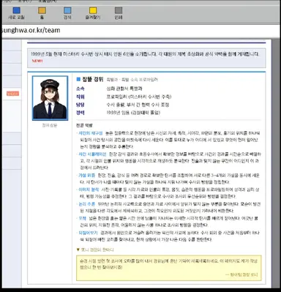Click the red NEW! label in the notice
This screenshot has width=281, height=292.
pyautogui.click(x=37, y=61)
